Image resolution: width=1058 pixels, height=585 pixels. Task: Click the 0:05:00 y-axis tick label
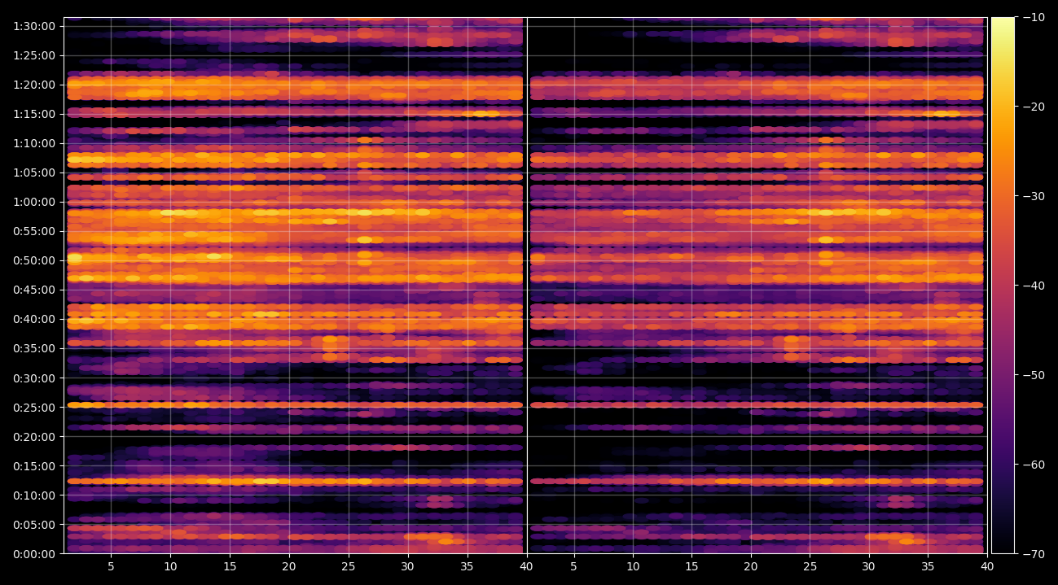pos(34,524)
